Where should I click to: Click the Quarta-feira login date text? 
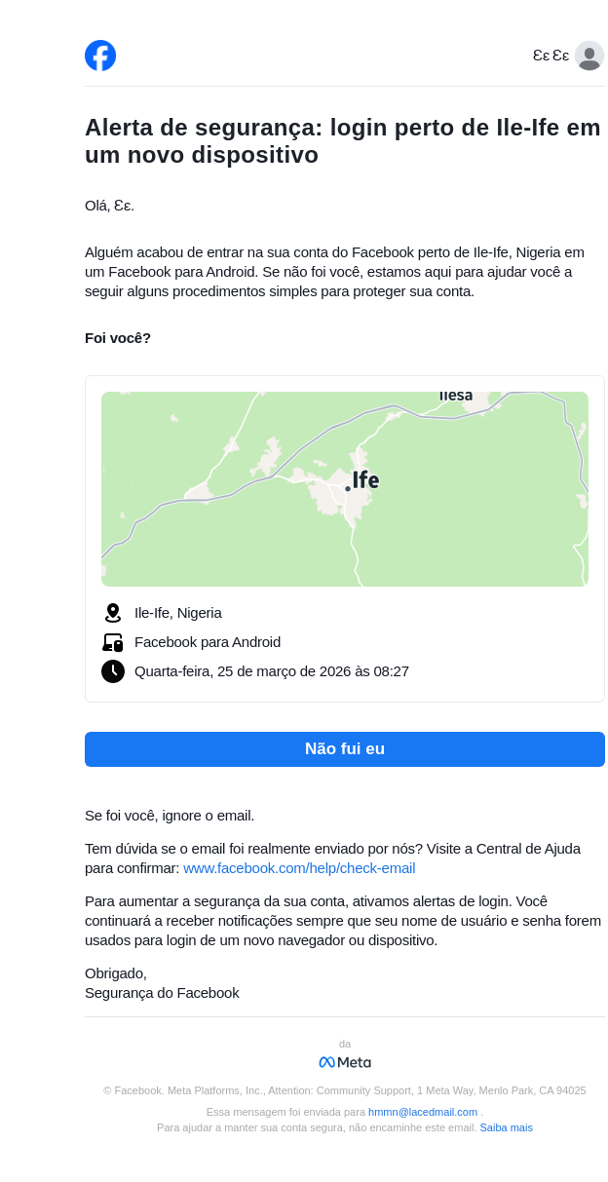[272, 671]
